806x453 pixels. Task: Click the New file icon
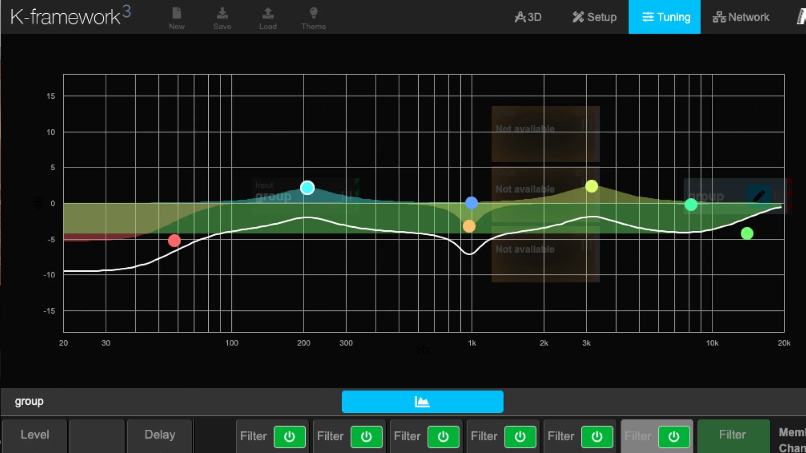tap(177, 14)
